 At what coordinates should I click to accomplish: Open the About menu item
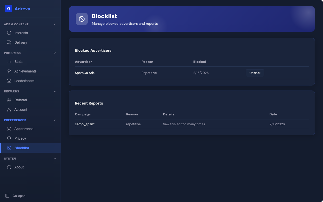19,167
